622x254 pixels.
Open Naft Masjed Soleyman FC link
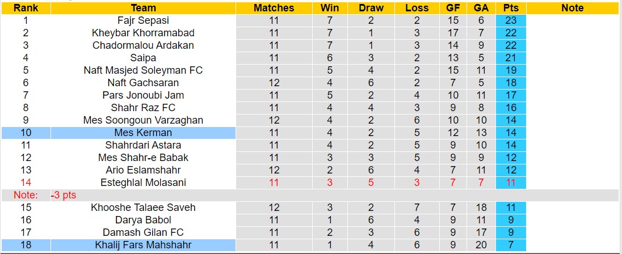click(x=143, y=70)
